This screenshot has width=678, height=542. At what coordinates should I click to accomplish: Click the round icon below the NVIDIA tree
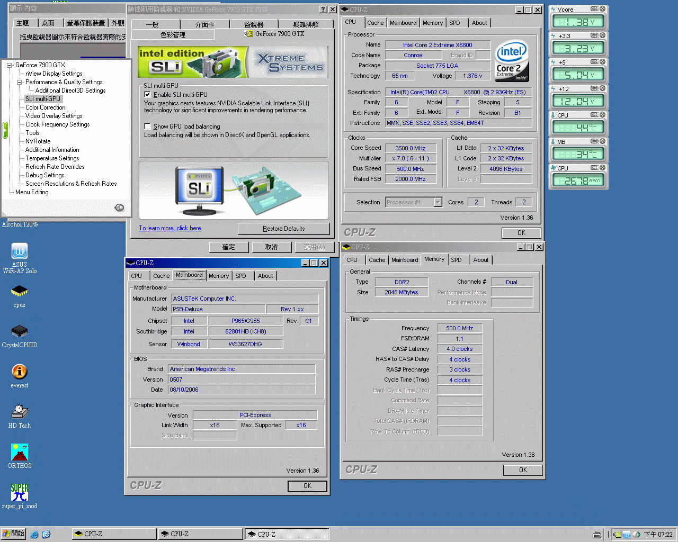119,207
